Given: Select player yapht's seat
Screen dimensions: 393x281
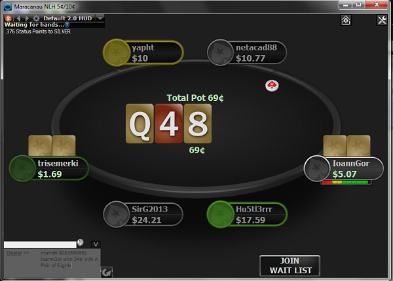Looking at the screenshot, I should click(x=143, y=52).
